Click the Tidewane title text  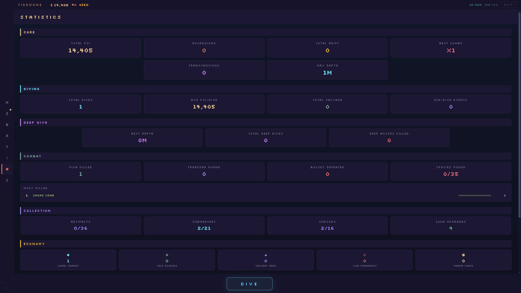[x=30, y=5]
